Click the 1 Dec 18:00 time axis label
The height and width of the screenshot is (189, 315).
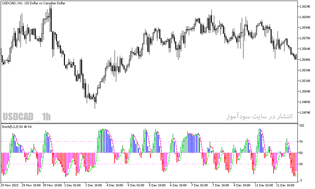[94, 185]
